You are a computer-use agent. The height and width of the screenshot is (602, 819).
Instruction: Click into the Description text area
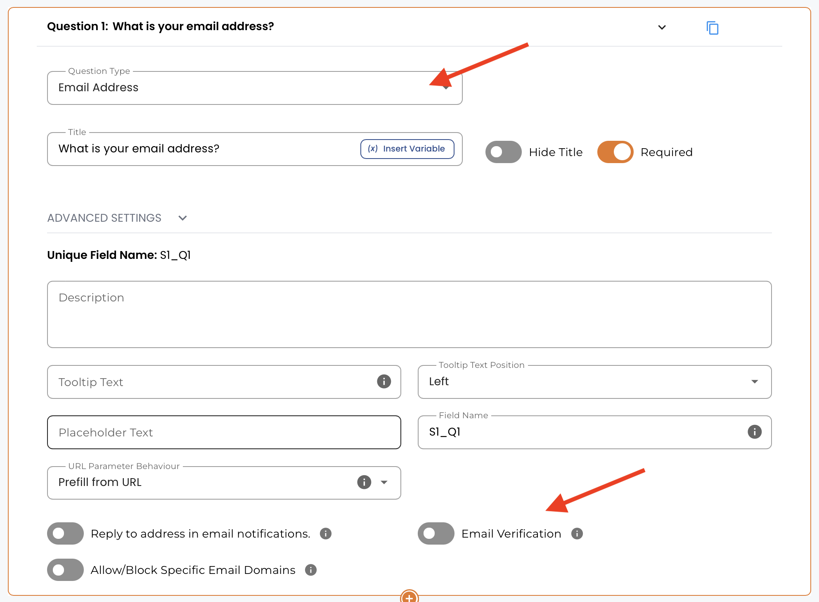(409, 315)
